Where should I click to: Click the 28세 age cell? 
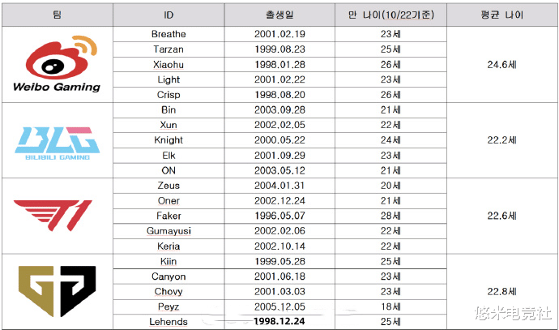point(390,216)
